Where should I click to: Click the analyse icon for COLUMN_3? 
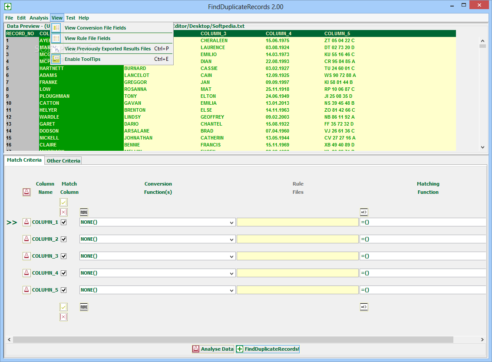pos(26,256)
